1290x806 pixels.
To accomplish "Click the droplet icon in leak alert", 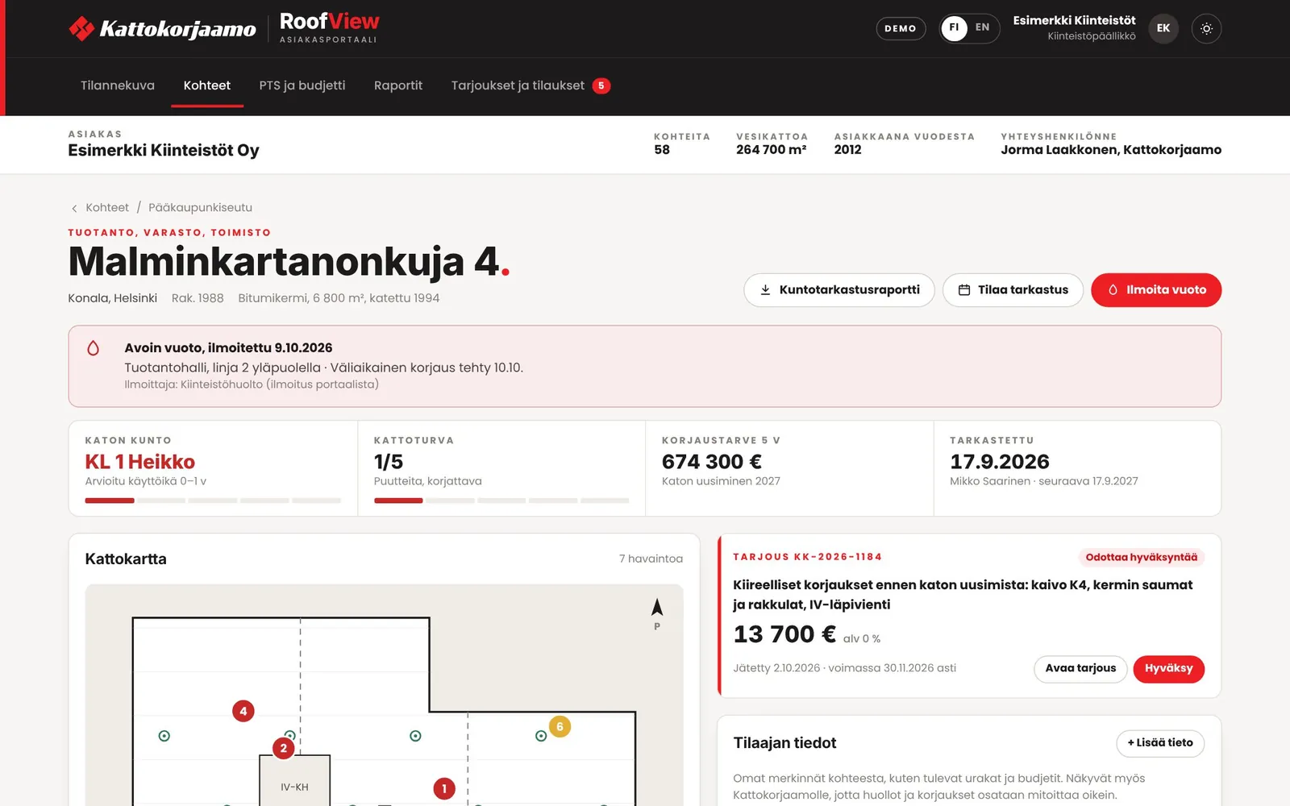I will (94, 348).
